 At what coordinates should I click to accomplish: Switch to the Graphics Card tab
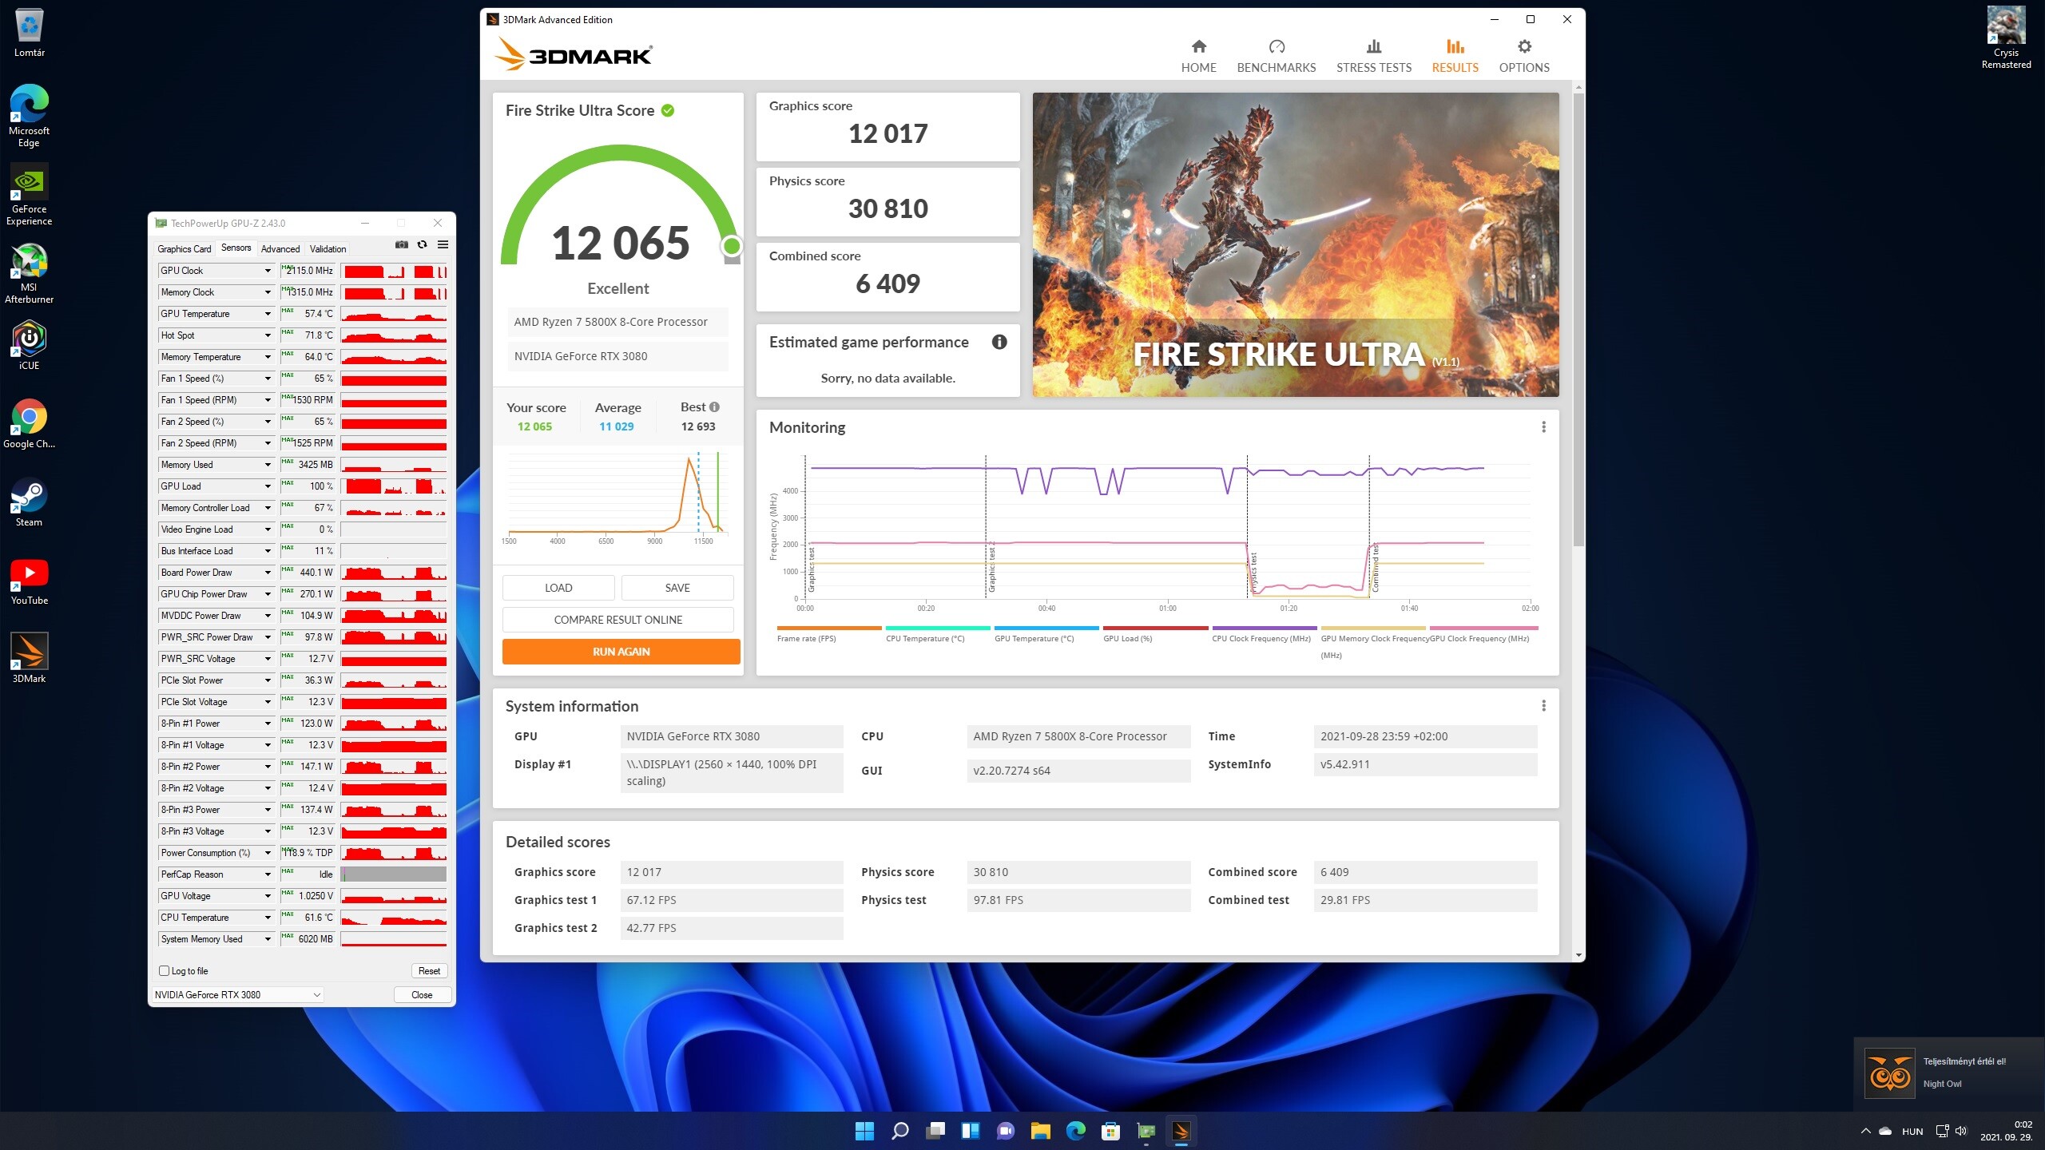(185, 249)
